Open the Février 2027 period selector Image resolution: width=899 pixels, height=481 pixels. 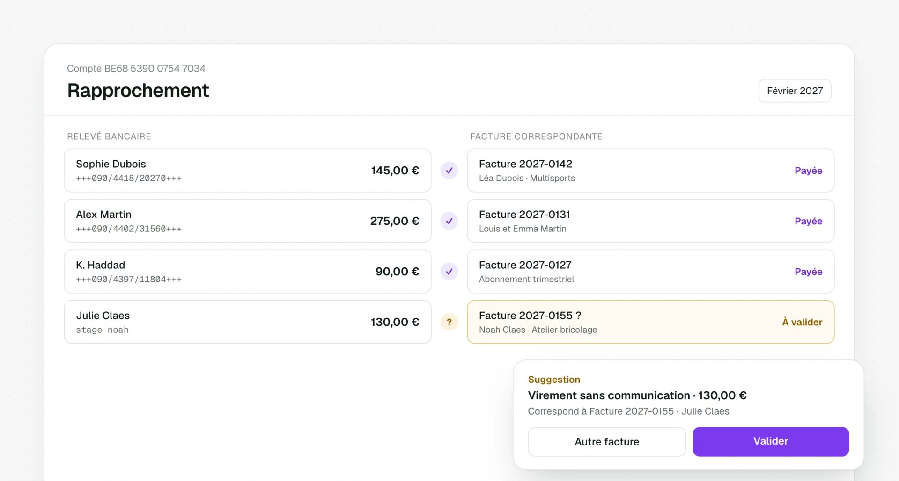795,91
